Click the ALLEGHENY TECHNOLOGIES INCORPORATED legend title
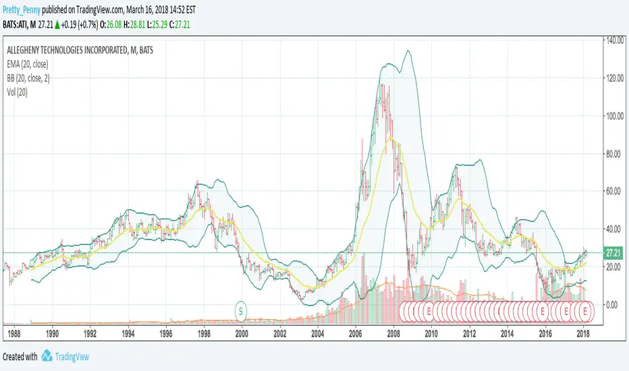The width and height of the screenshot is (629, 371). (80, 50)
